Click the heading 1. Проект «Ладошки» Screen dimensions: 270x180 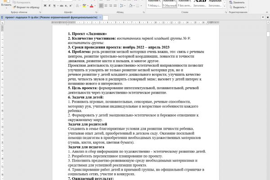(87, 34)
